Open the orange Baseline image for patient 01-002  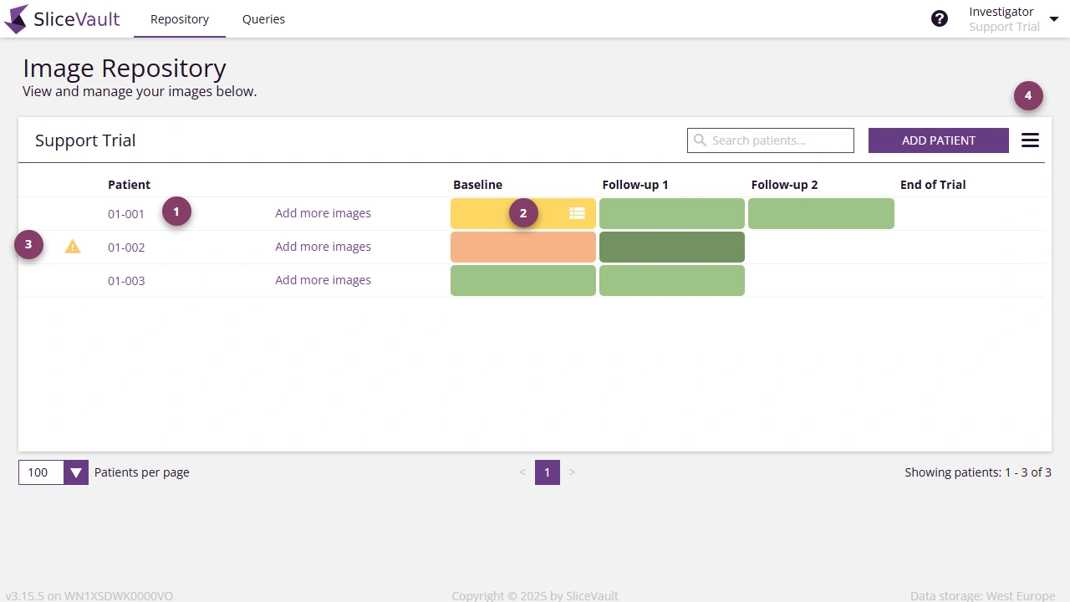point(523,247)
